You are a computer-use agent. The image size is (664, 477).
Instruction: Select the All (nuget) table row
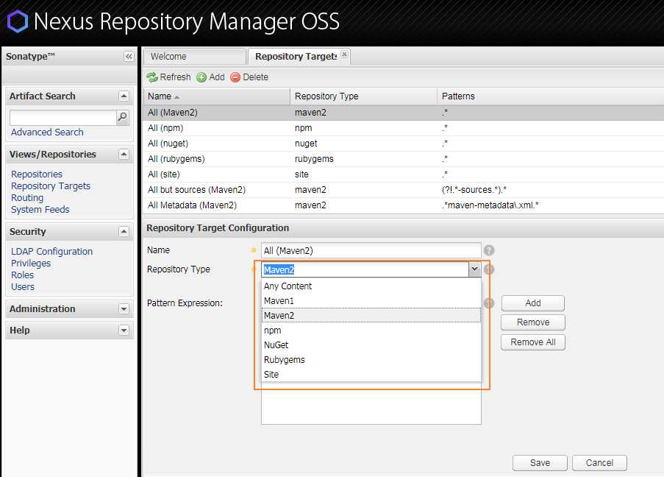click(403, 144)
